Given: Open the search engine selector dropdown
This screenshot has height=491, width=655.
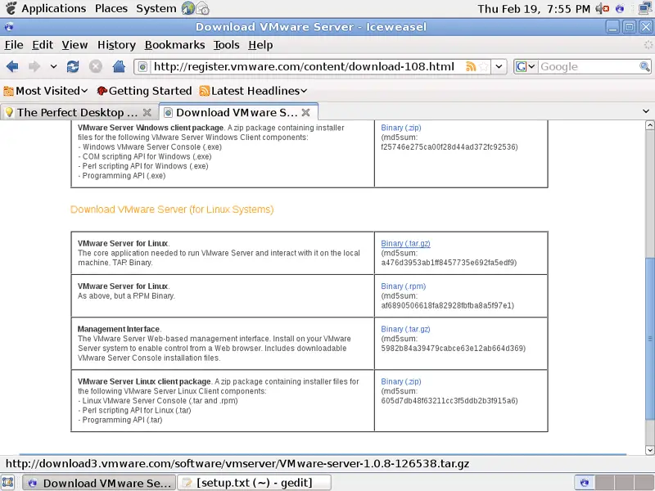Looking at the screenshot, I should [x=526, y=67].
